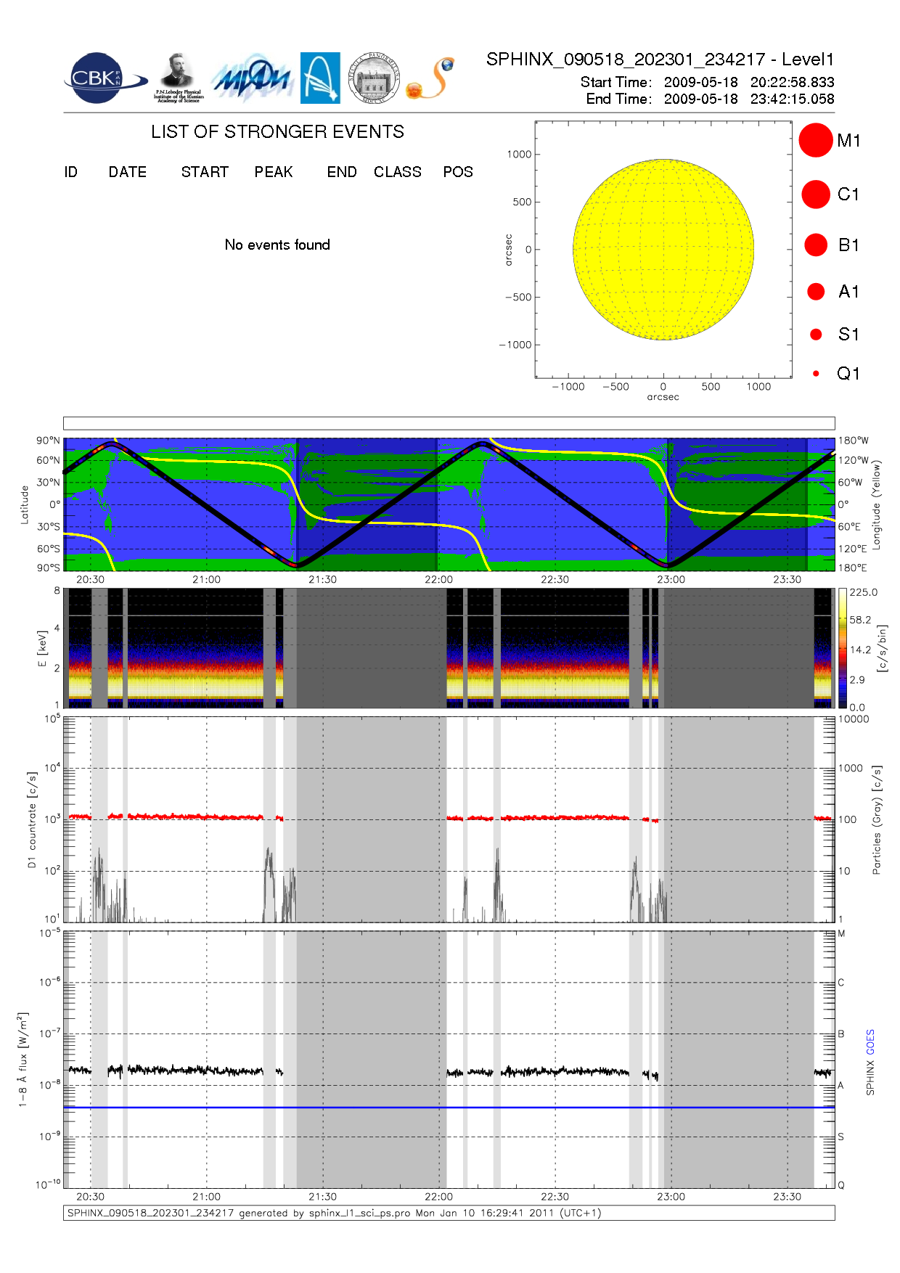
Task: Click the small Q1 red dot
Action: tap(816, 374)
